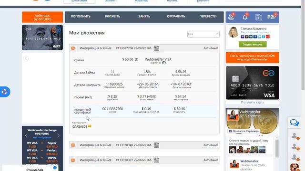The width and height of the screenshot is (305, 171).
Task: Click the help (?) under Webtransfer VISA
Action: click(164, 62)
